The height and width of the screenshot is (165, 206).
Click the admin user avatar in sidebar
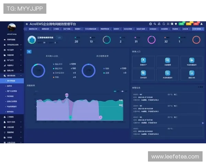point(12,27)
